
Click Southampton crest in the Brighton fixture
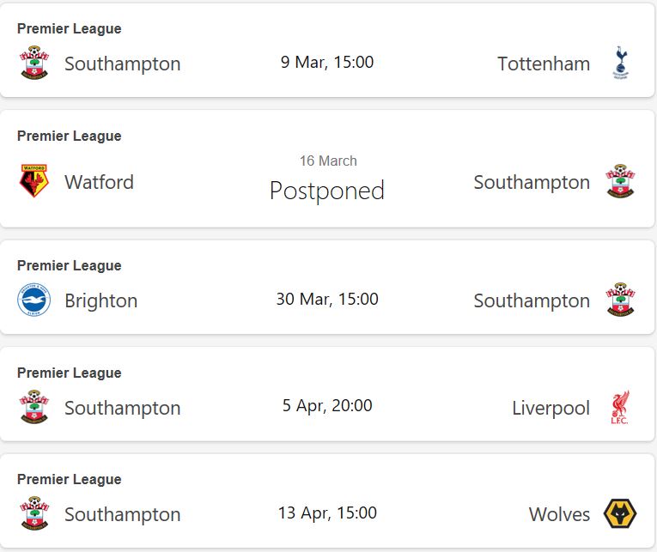point(620,300)
